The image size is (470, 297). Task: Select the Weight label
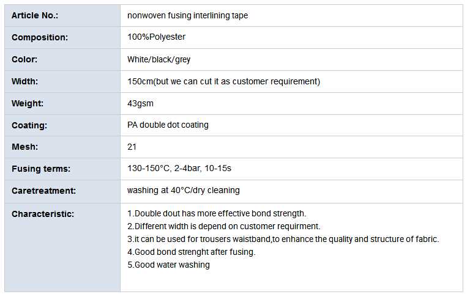click(x=28, y=103)
